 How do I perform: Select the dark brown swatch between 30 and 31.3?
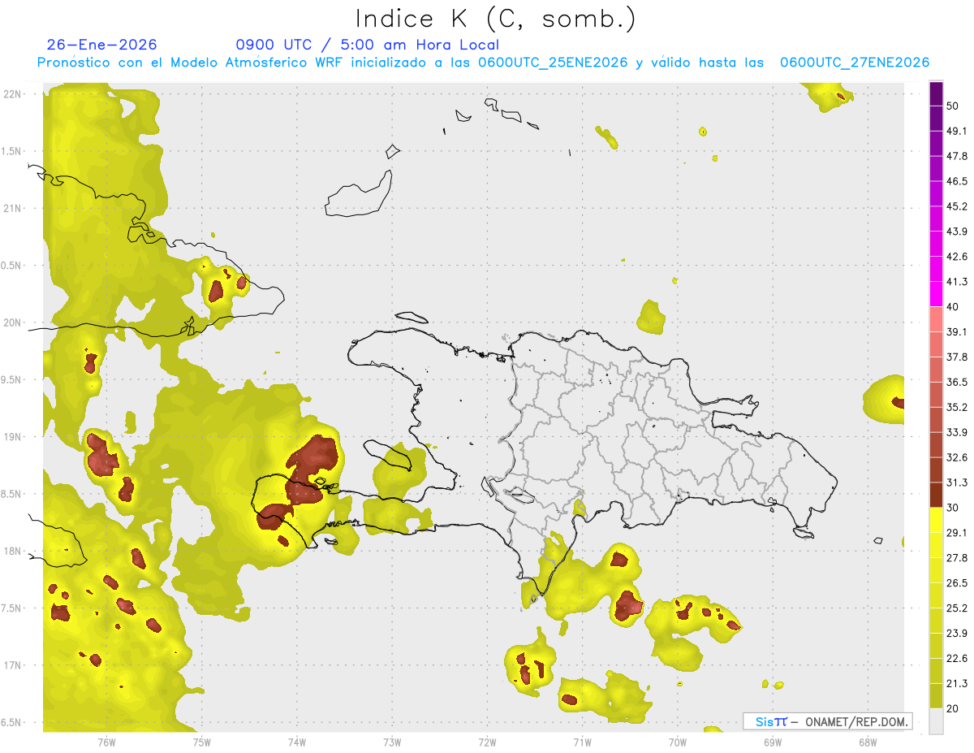[936, 495]
